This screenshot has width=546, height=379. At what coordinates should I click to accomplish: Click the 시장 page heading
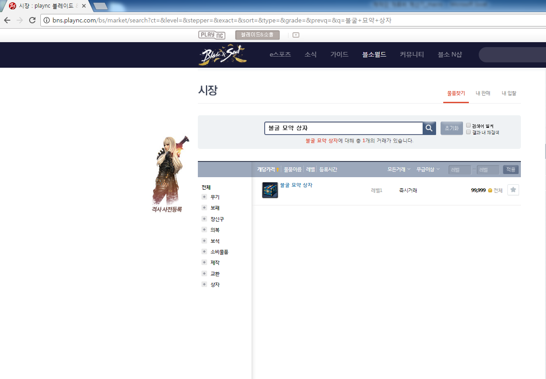tap(208, 90)
